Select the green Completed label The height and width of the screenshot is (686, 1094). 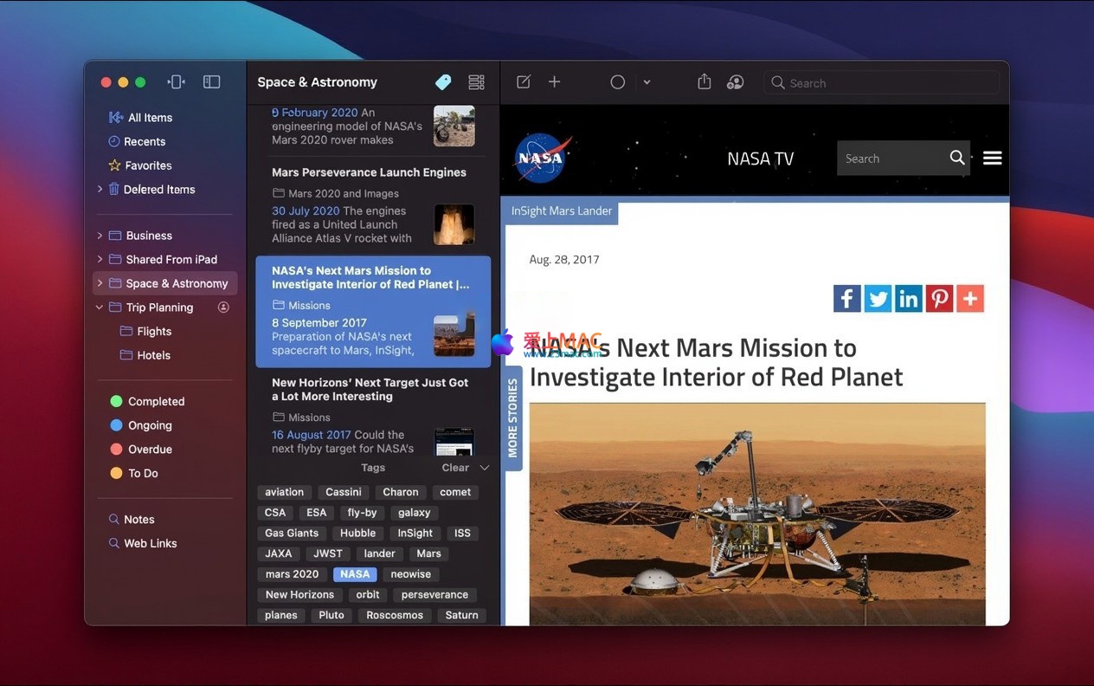pyautogui.click(x=156, y=402)
